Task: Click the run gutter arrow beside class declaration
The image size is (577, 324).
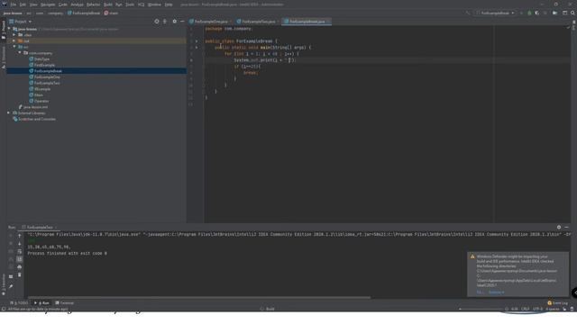Action: (x=197, y=41)
